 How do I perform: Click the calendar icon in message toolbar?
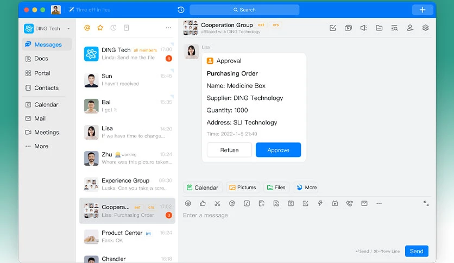291,203
